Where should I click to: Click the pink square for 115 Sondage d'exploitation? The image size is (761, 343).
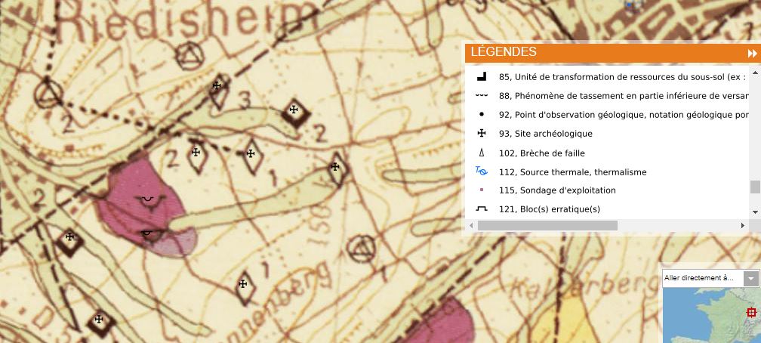pos(481,190)
